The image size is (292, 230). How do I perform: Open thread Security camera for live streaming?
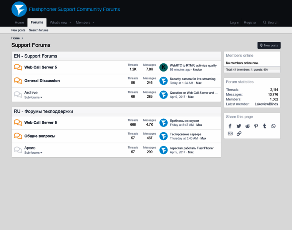192,79
